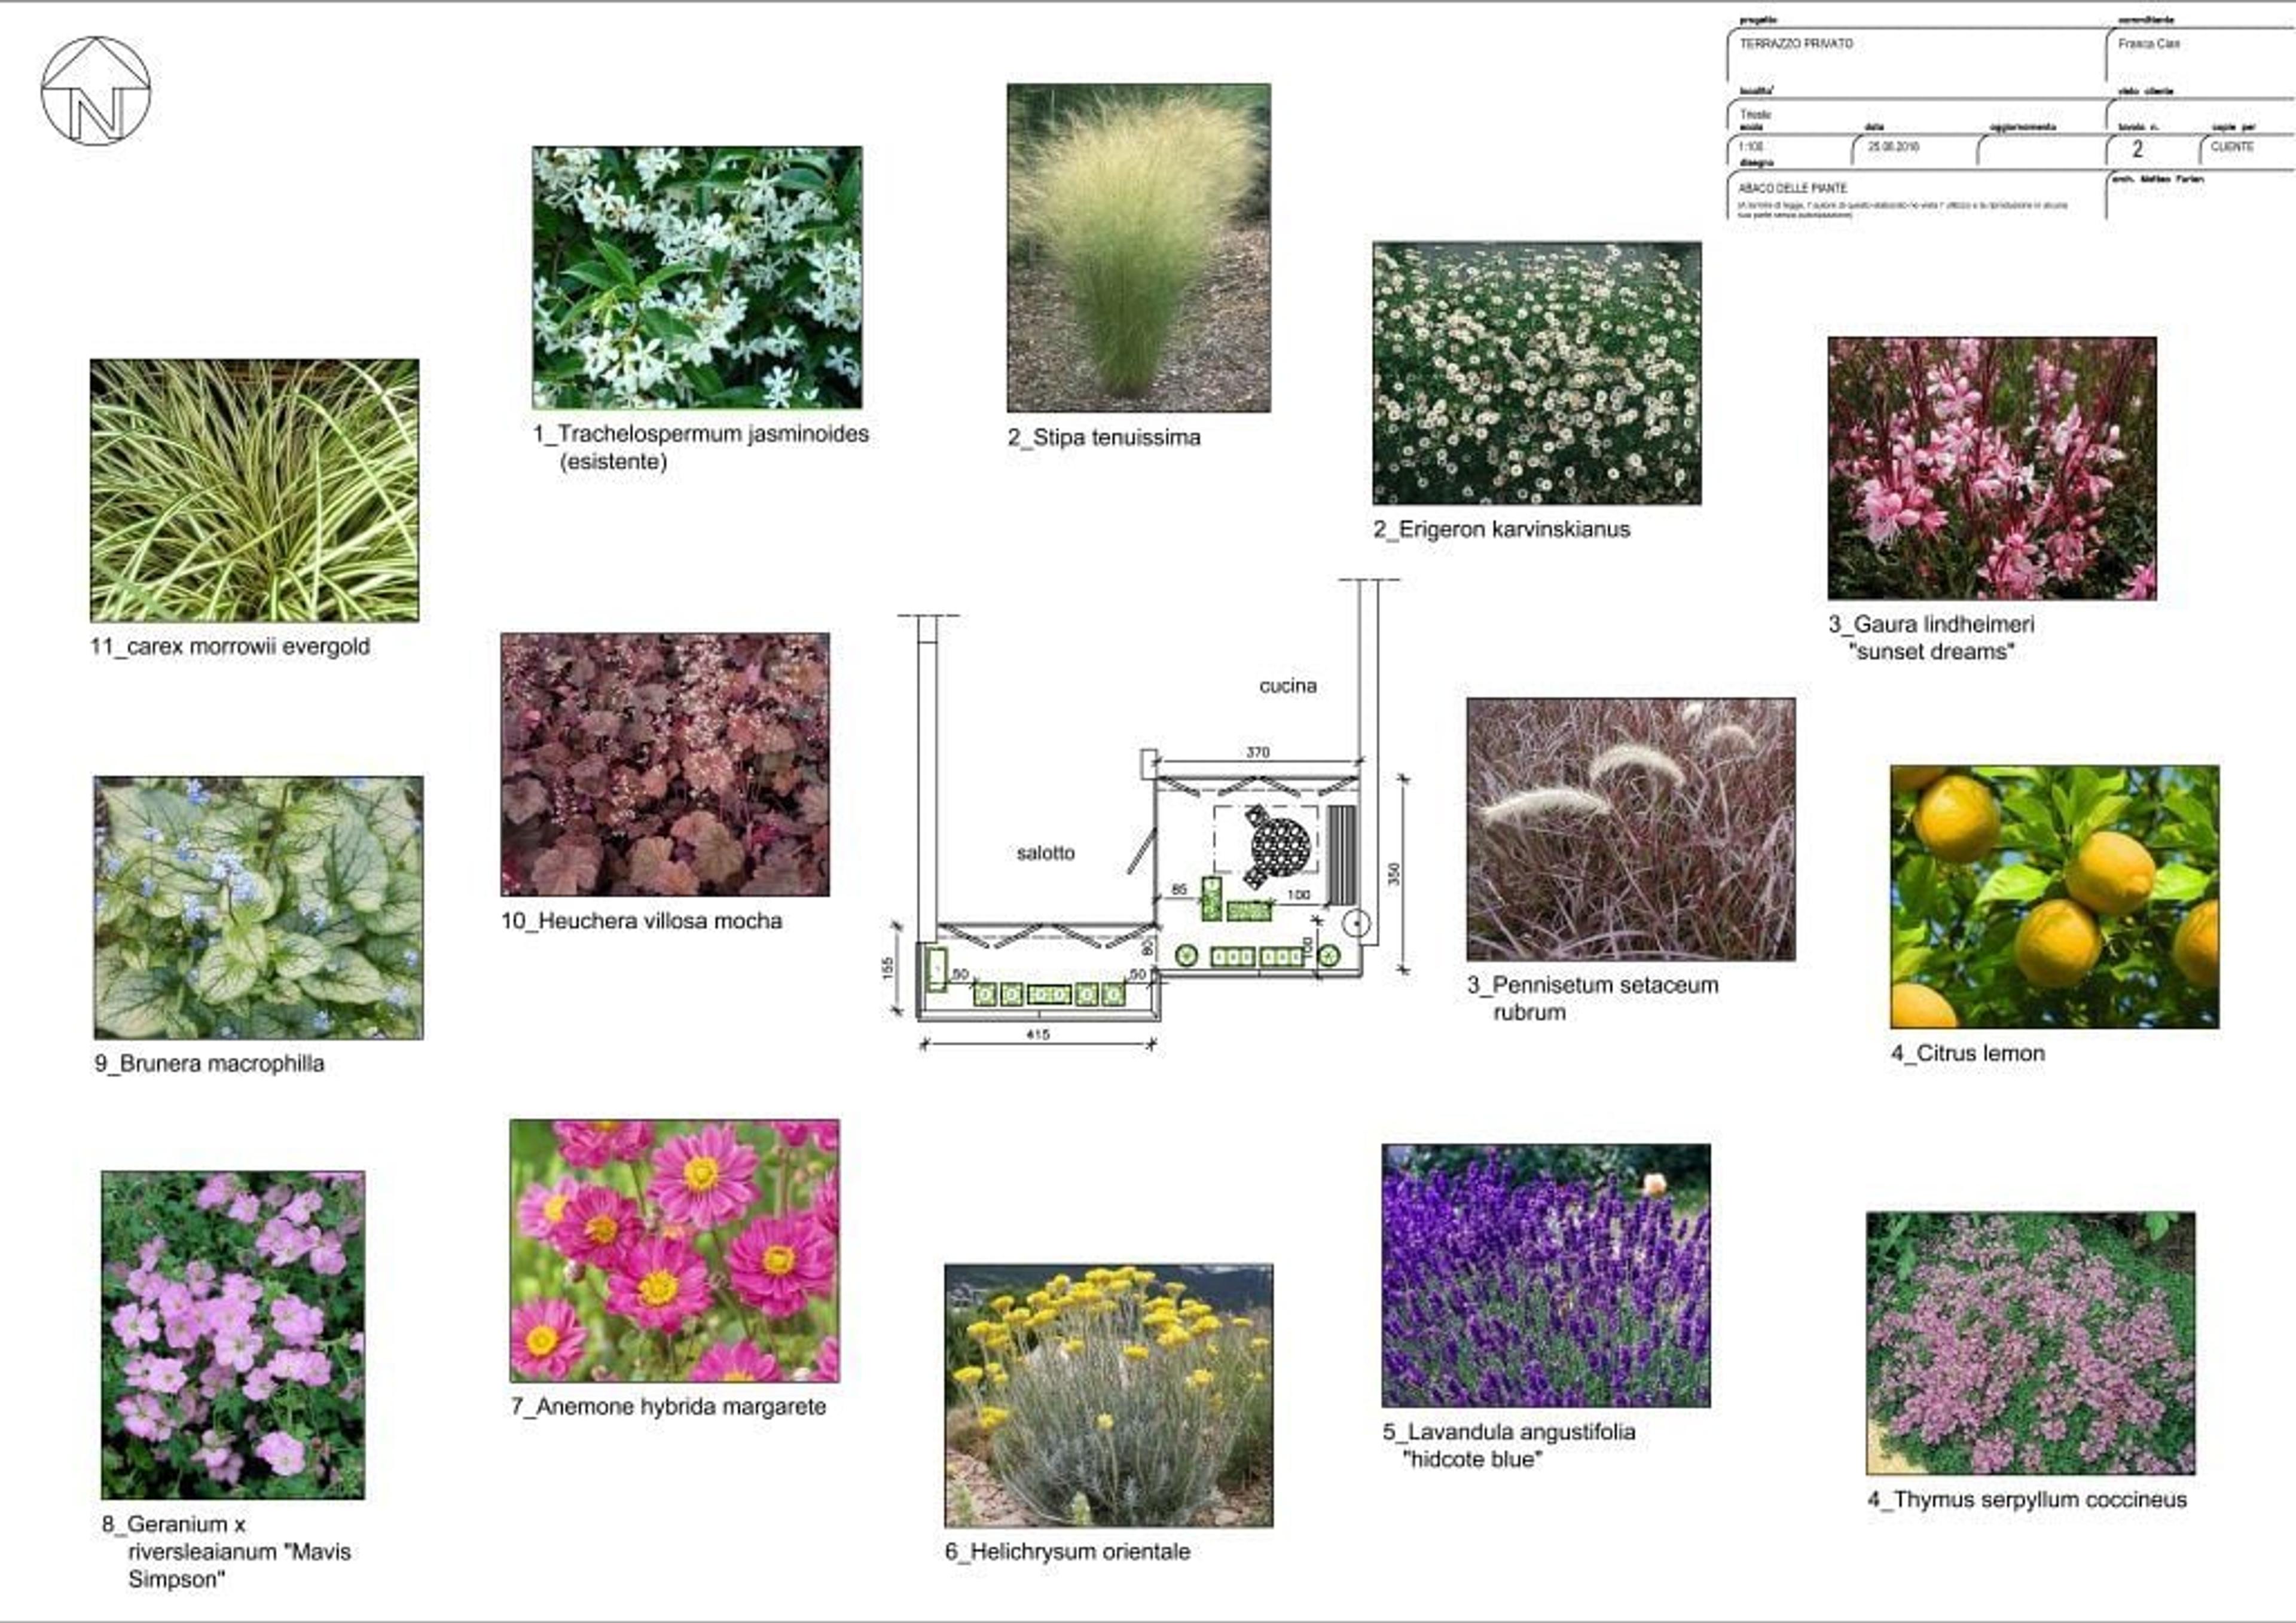Select the Stipa tenuissima grass photo
This screenshot has width=2296, height=1623.
[x=1139, y=248]
